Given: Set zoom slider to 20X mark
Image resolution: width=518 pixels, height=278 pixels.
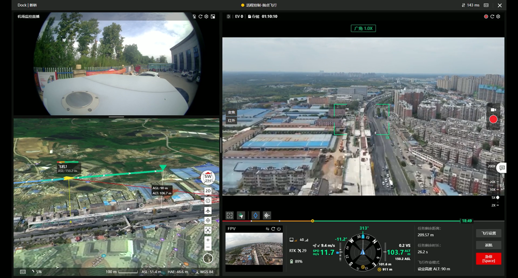Looking at the screenshot, I should click(x=493, y=182).
